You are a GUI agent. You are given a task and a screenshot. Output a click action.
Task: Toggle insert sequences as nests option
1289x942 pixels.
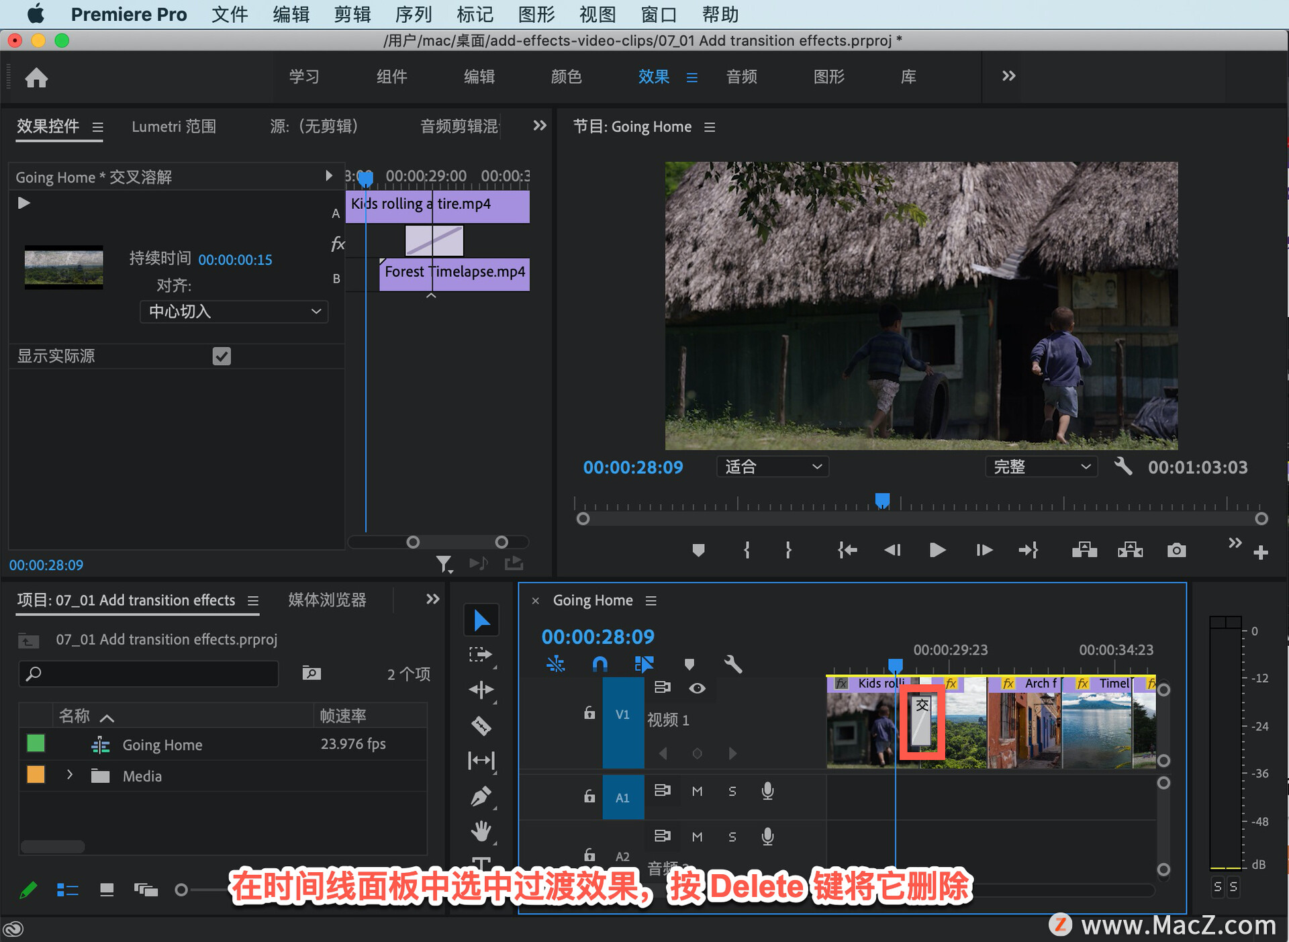click(x=555, y=665)
